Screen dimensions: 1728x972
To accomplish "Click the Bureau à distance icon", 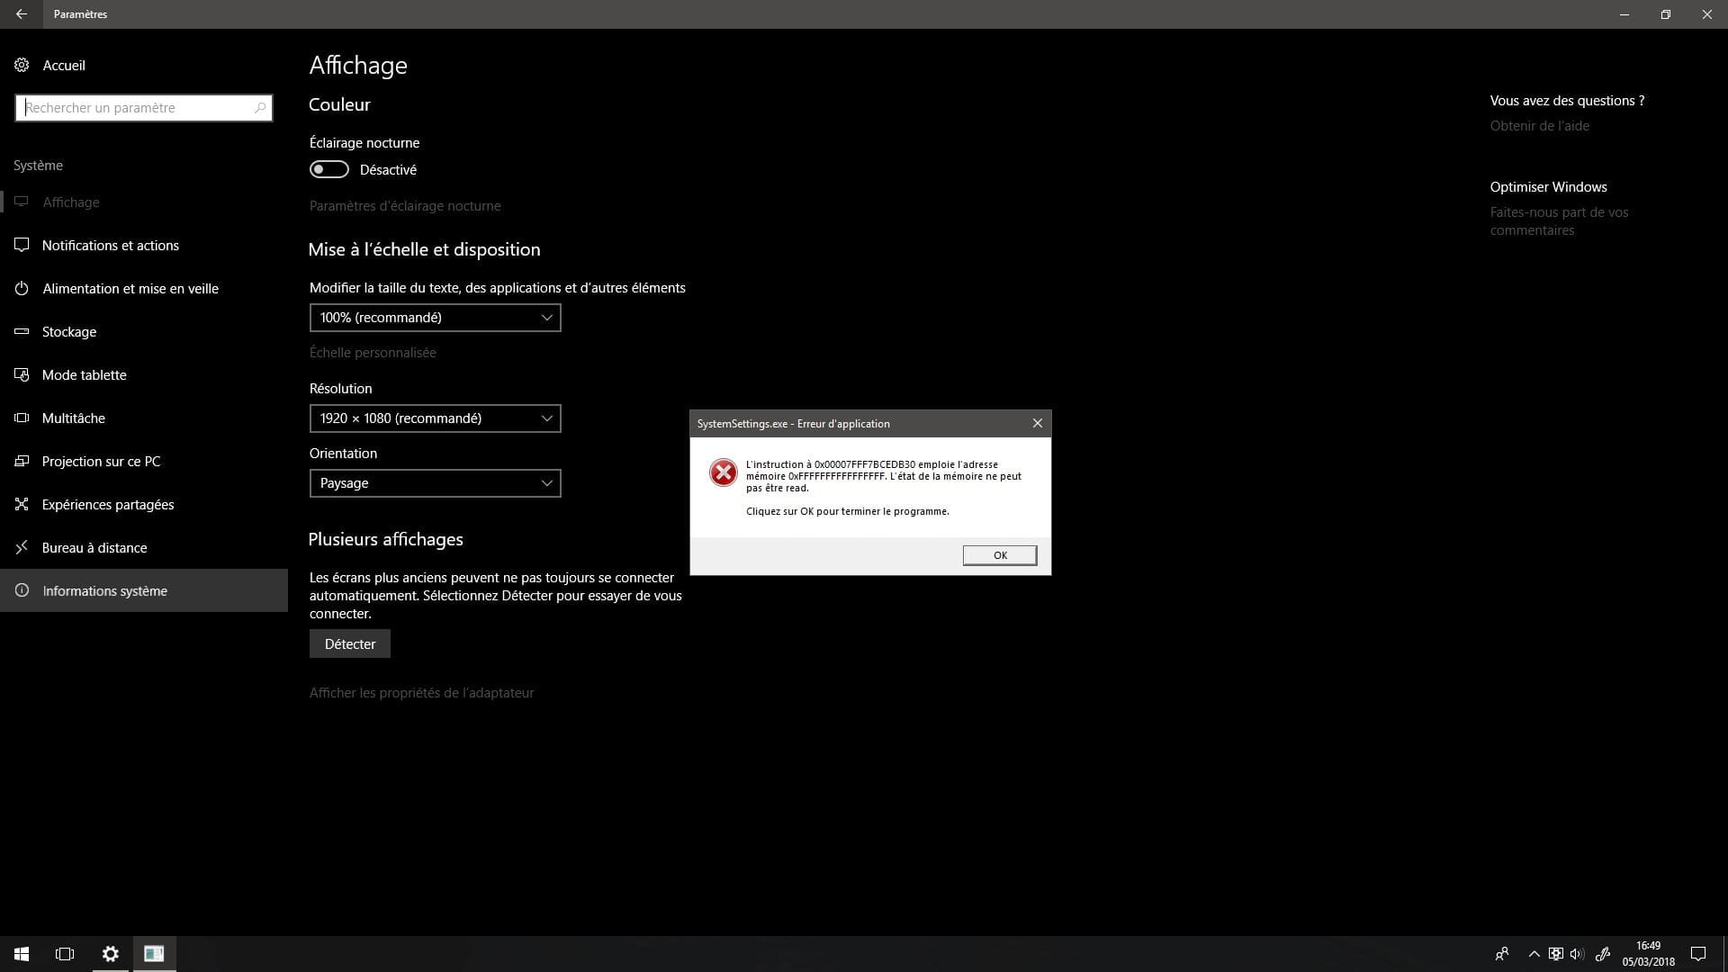I will (x=22, y=547).
